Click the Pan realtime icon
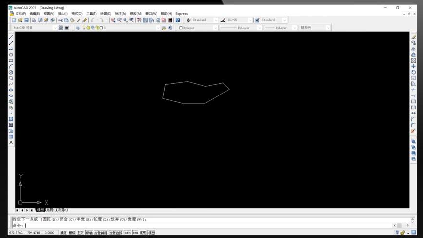 click(113, 20)
